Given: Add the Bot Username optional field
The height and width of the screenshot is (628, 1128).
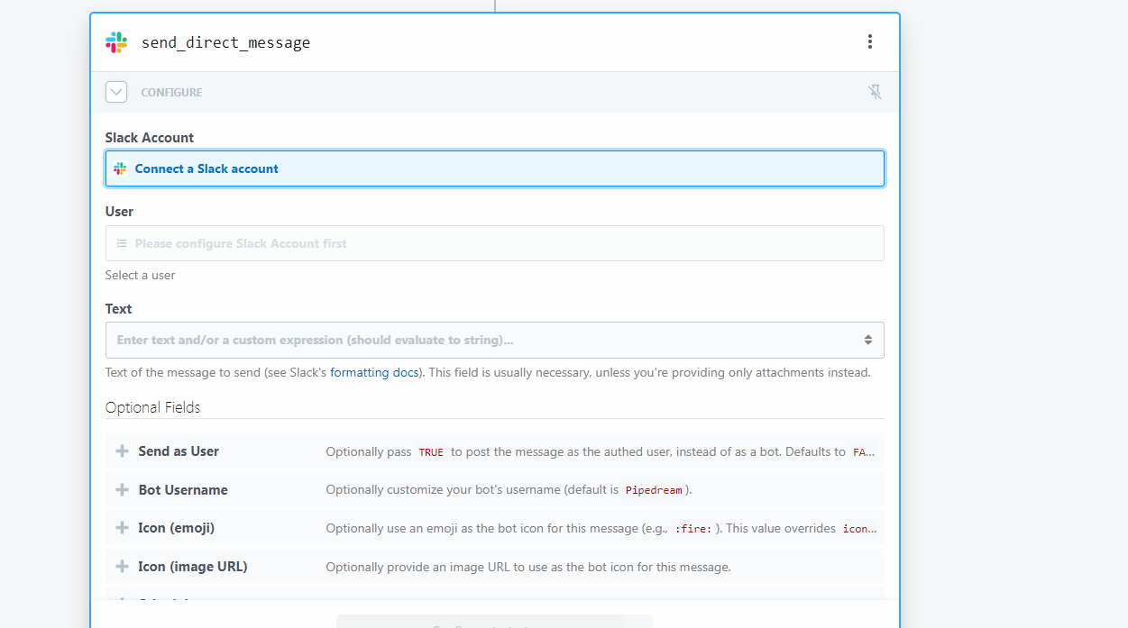Looking at the screenshot, I should tap(123, 490).
